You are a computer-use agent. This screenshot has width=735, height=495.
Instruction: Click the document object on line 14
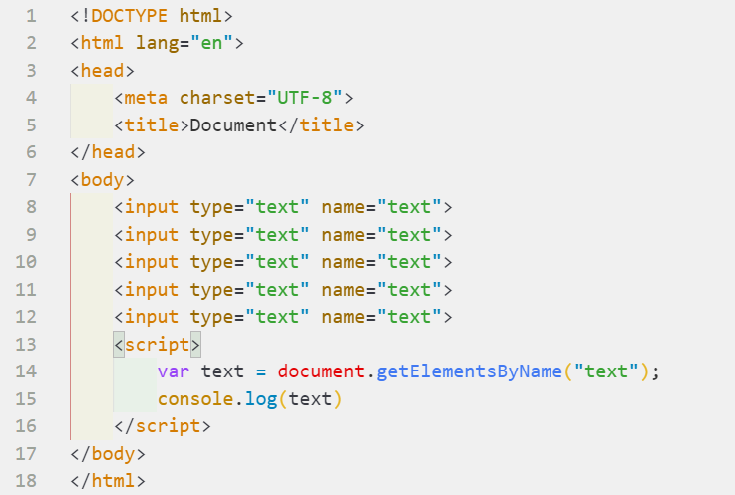tap(321, 371)
